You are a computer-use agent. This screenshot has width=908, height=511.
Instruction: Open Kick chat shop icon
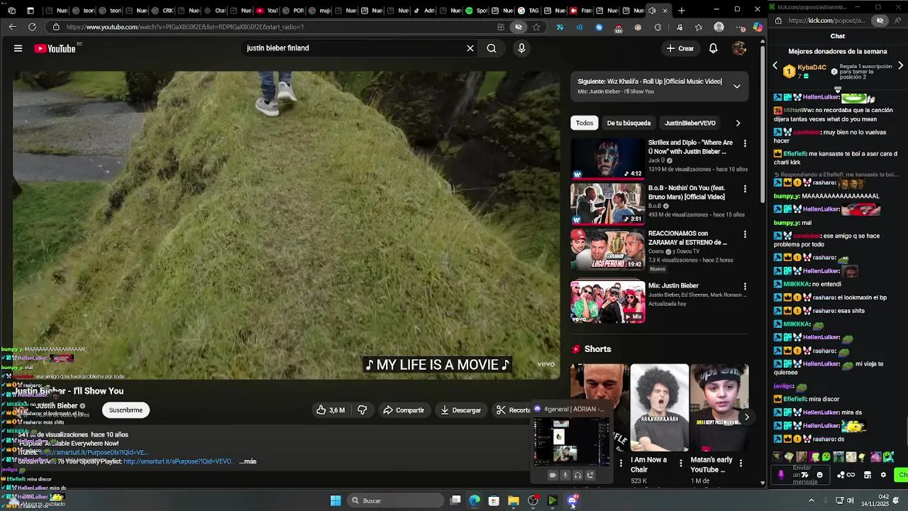click(x=867, y=475)
